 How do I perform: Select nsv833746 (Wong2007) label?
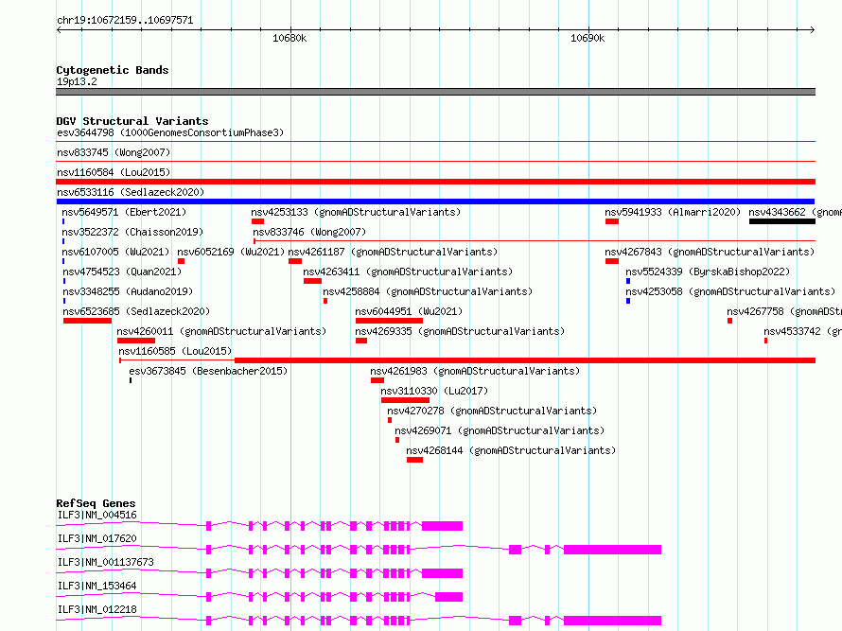(x=309, y=232)
